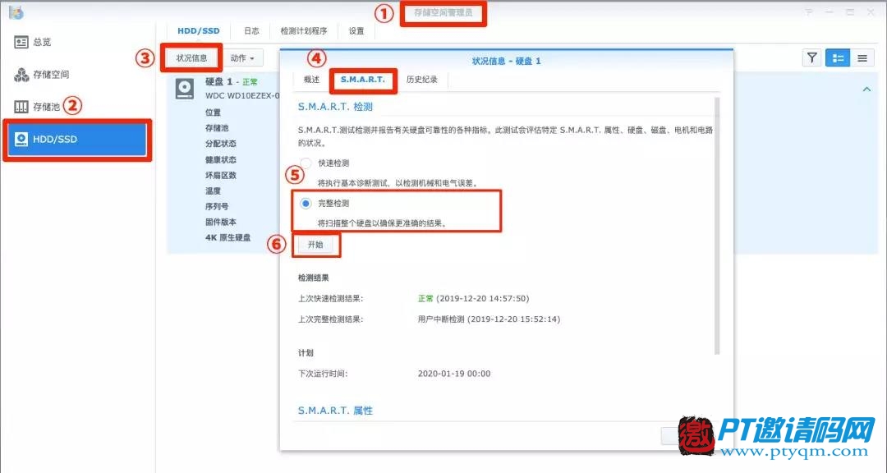Open 存储池 in the sidebar

[37, 107]
